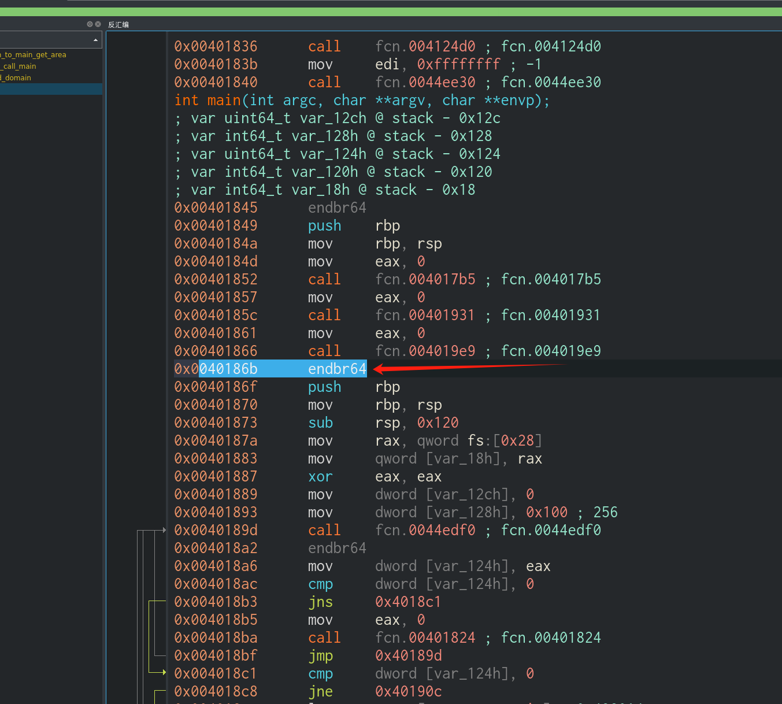
Task: Select the _domain function entry
Action: click(x=16, y=78)
